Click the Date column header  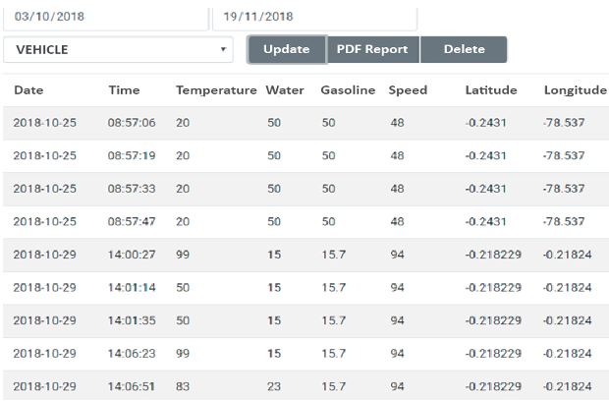coord(28,90)
